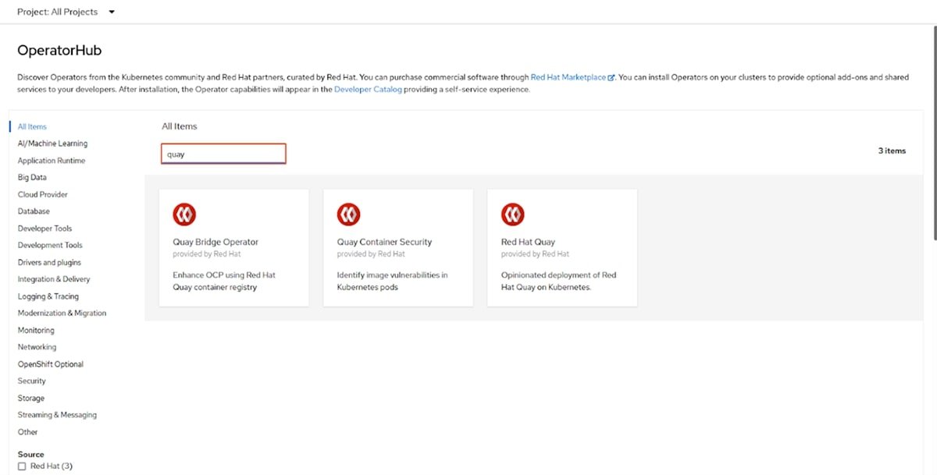This screenshot has height=475, width=937.
Task: Click the Quay Bridge Operator logo icon
Action: click(184, 214)
